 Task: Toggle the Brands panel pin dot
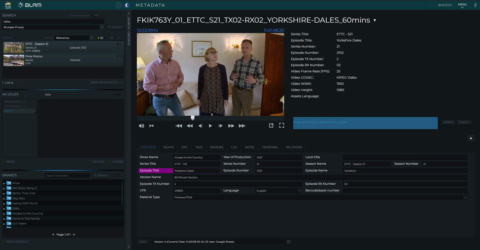[123, 176]
